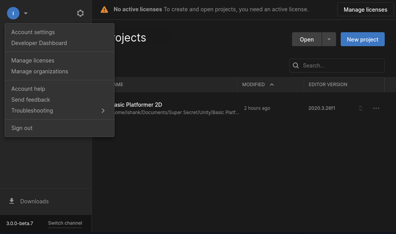This screenshot has width=396, height=234.
Task: Open the Basic Platformer 2D project
Action: pos(138,105)
